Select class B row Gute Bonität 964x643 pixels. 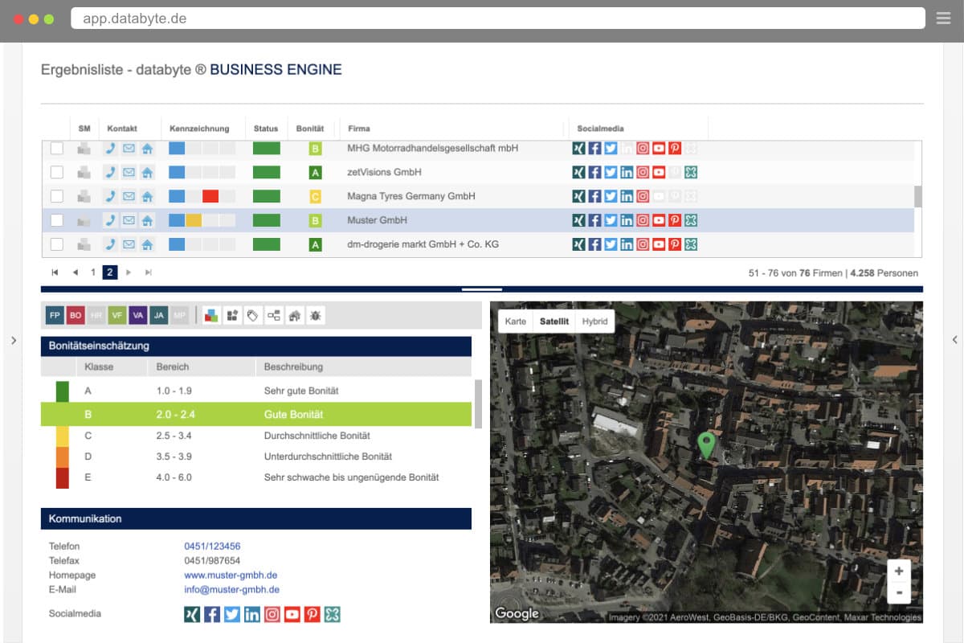tap(256, 415)
